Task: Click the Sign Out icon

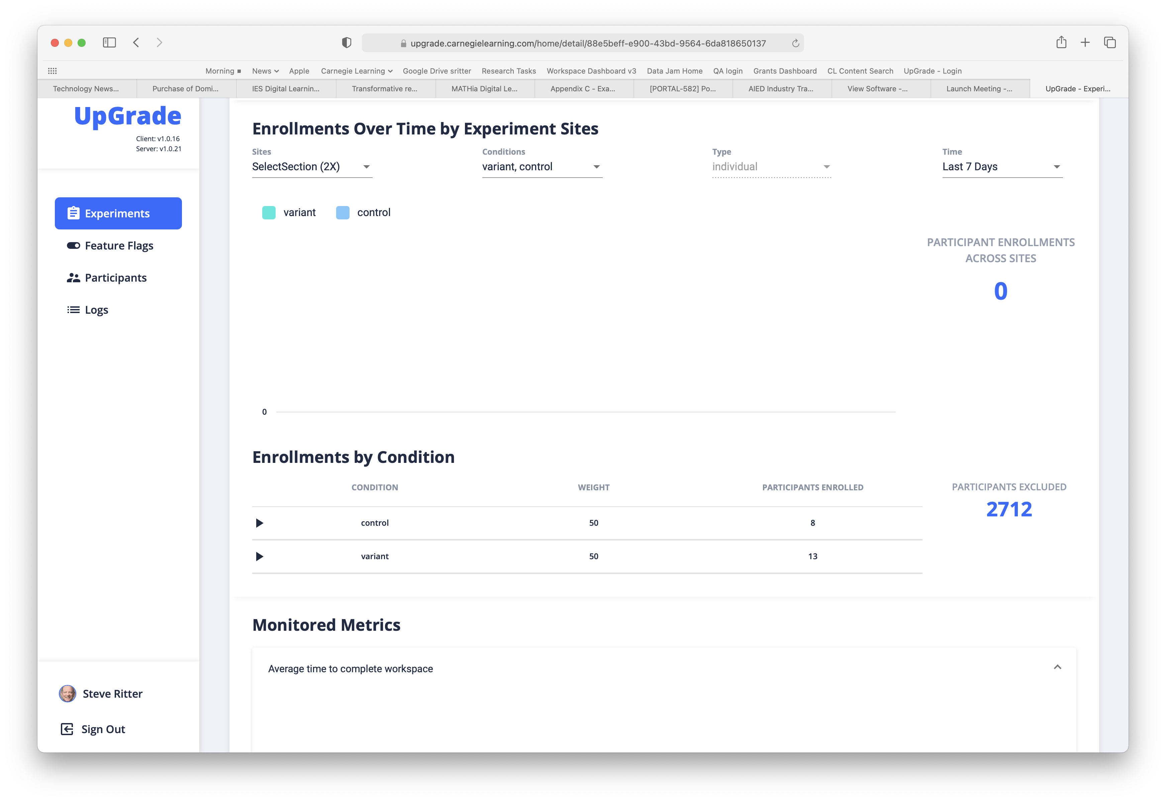Action: click(67, 729)
